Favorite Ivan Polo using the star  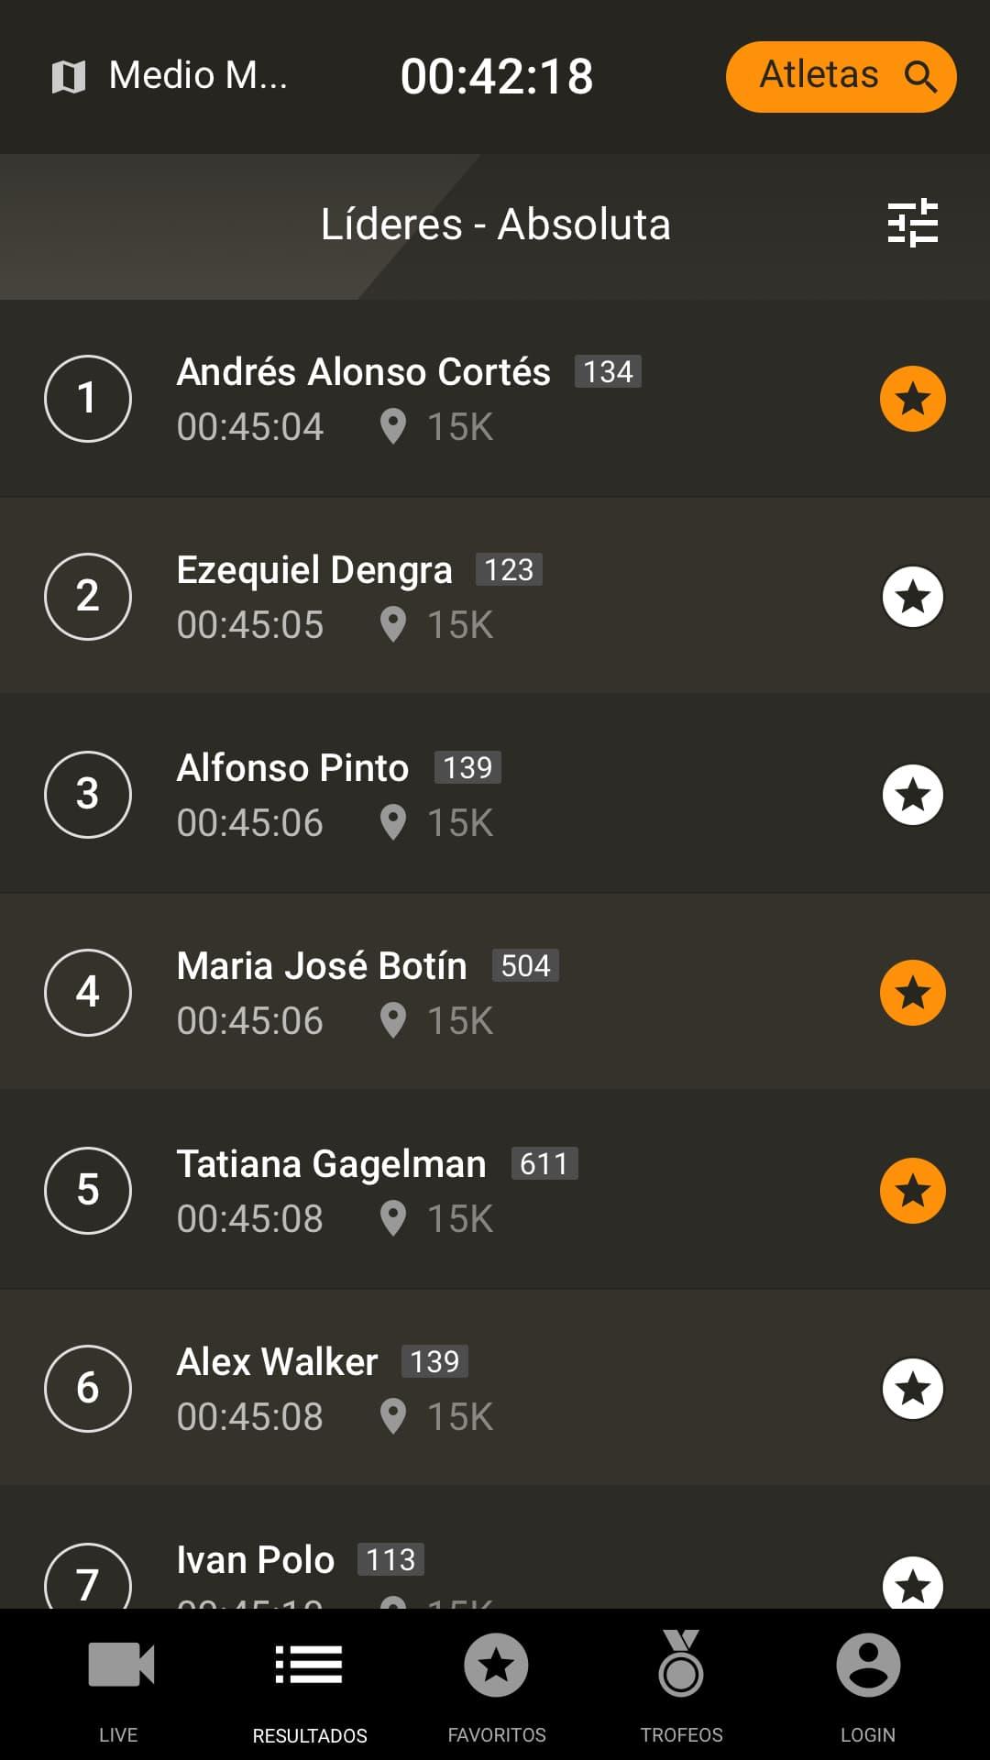point(913,1583)
